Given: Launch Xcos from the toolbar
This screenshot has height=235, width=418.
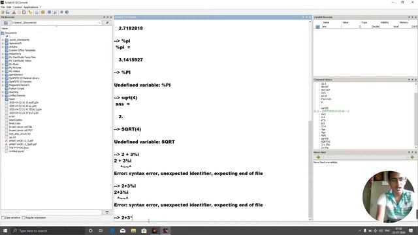Looking at the screenshot, I should click(50, 12).
